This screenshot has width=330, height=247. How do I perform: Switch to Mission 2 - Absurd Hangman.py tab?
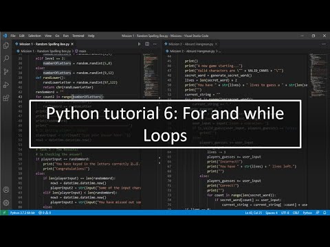pyautogui.click(x=191, y=44)
